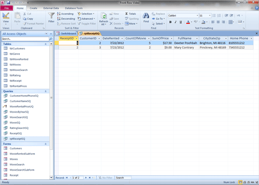Click New record in Records group
Screen dimensions: 259x185
(114, 14)
